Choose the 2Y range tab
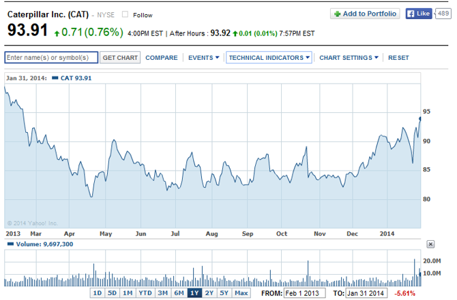The height and width of the screenshot is (300, 457). pyautogui.click(x=209, y=293)
